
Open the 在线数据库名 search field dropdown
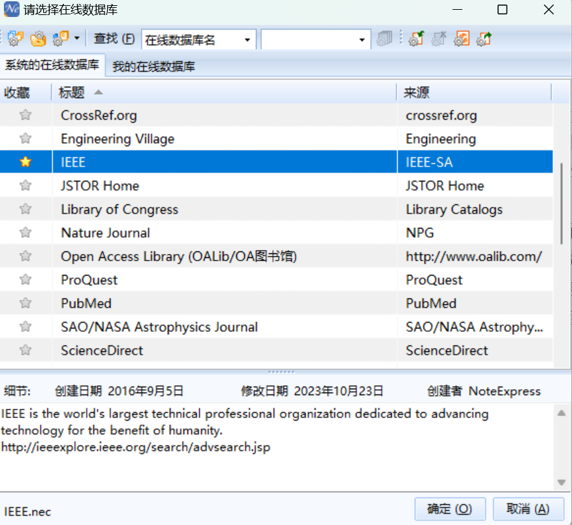click(x=247, y=39)
